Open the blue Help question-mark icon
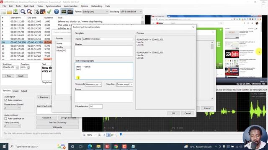The height and width of the screenshot is (150, 268). pos(57,12)
